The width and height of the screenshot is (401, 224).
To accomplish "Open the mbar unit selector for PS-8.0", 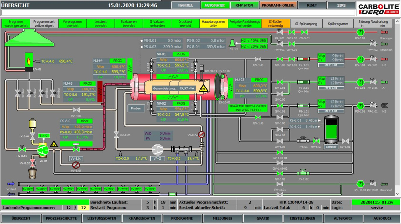I will [84, 121].
